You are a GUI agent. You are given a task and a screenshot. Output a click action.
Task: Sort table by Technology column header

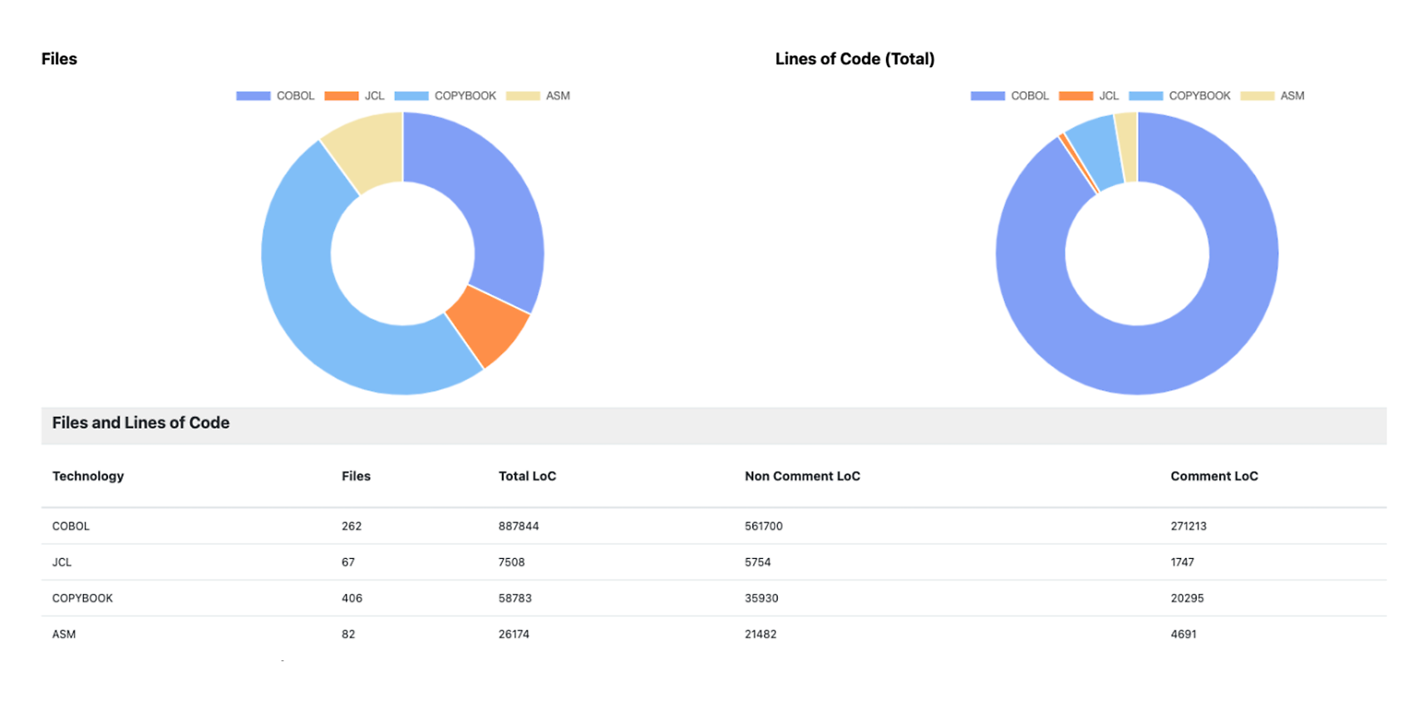pos(88,476)
